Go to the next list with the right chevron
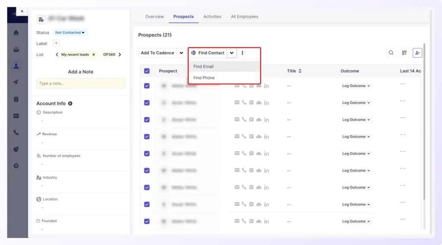This screenshot has width=442, height=245. click(x=120, y=55)
